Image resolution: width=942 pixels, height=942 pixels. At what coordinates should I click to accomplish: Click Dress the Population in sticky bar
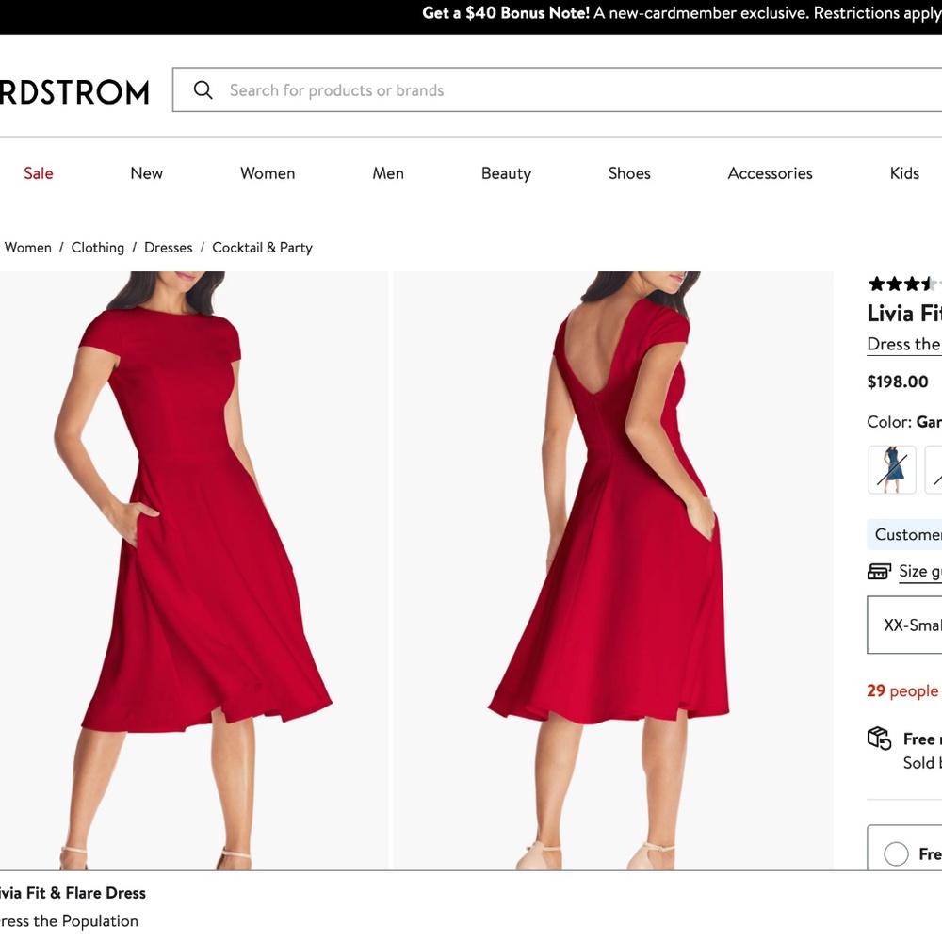click(69, 921)
